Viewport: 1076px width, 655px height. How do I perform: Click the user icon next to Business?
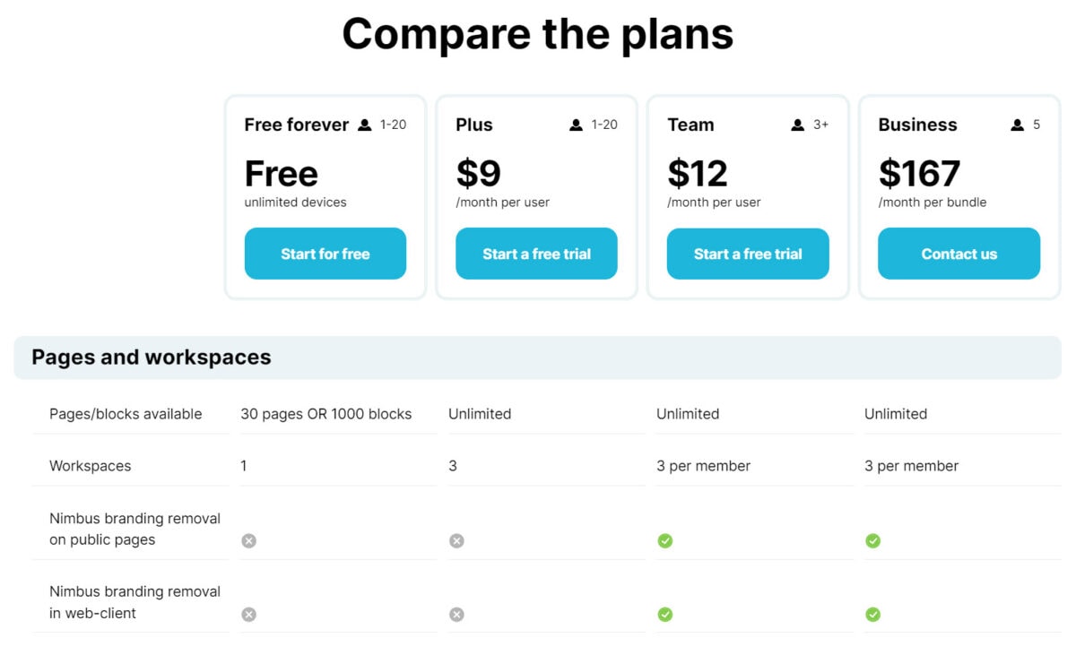pos(1016,125)
